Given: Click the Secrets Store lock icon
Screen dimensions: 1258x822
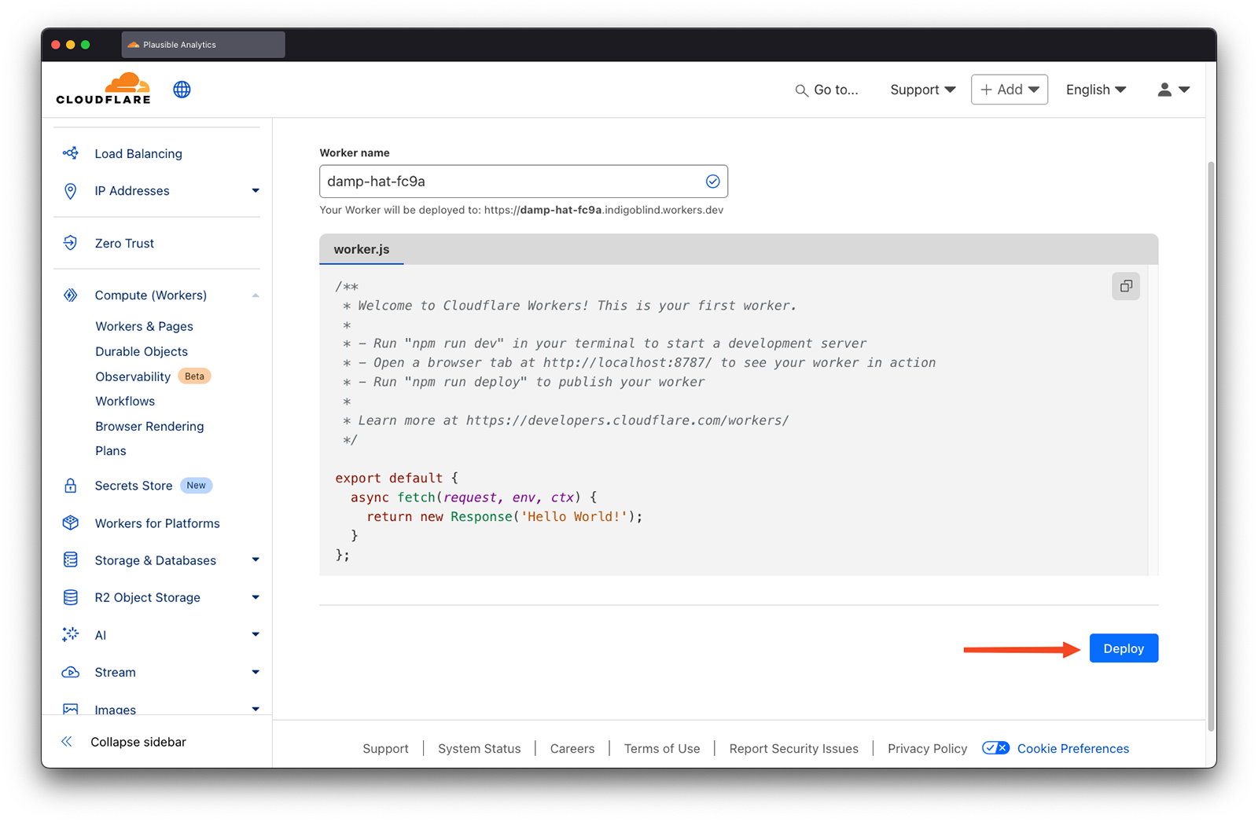Looking at the screenshot, I should coord(71,485).
